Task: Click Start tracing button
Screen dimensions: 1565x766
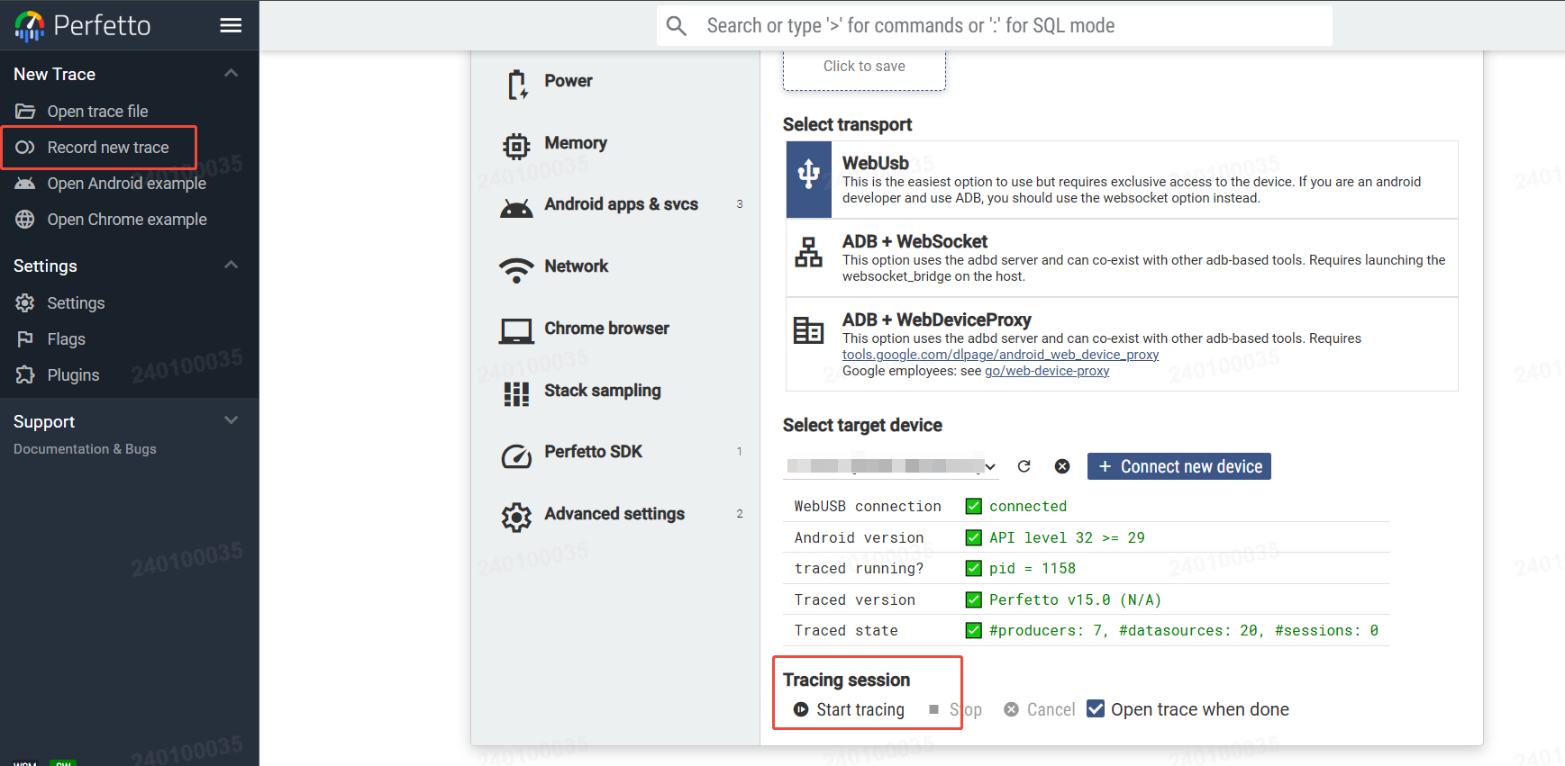Action: click(849, 709)
